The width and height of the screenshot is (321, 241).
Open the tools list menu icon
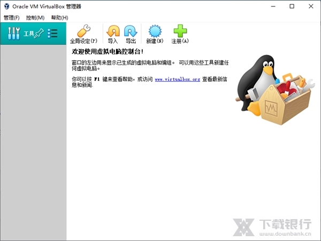click(52, 33)
